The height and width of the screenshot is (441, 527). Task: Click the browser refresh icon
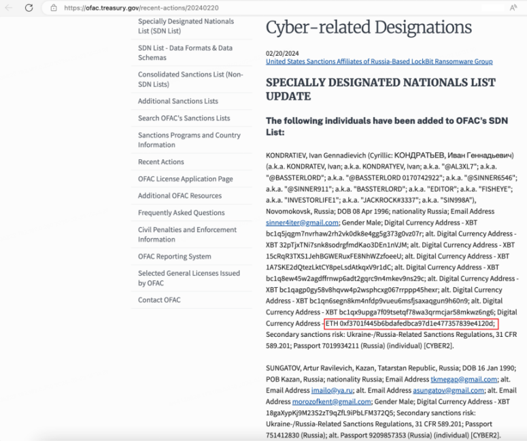(x=29, y=7)
